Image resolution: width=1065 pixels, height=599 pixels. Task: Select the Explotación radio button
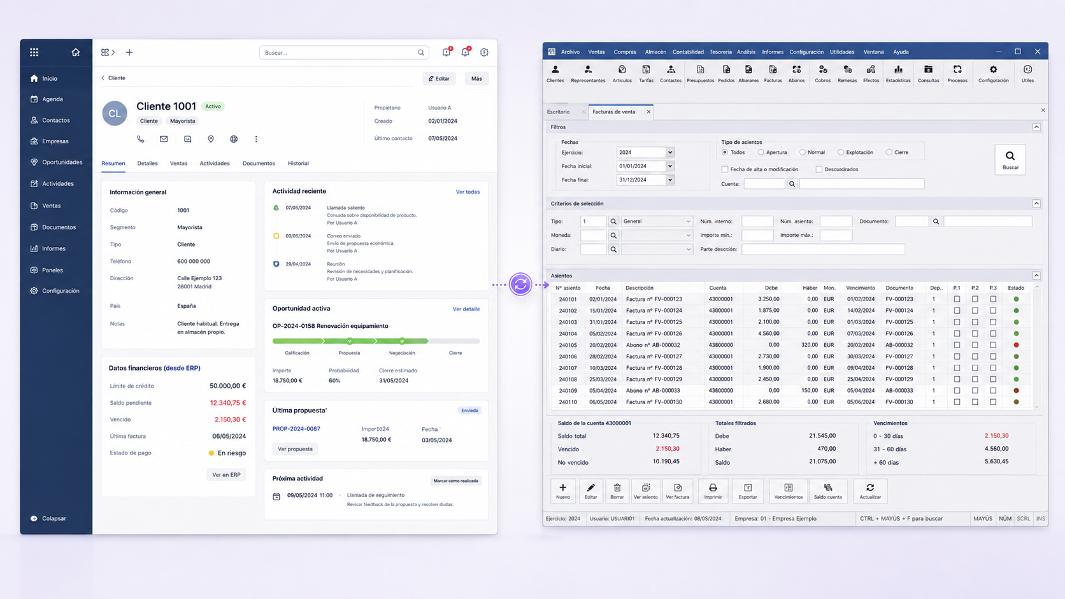click(x=841, y=152)
